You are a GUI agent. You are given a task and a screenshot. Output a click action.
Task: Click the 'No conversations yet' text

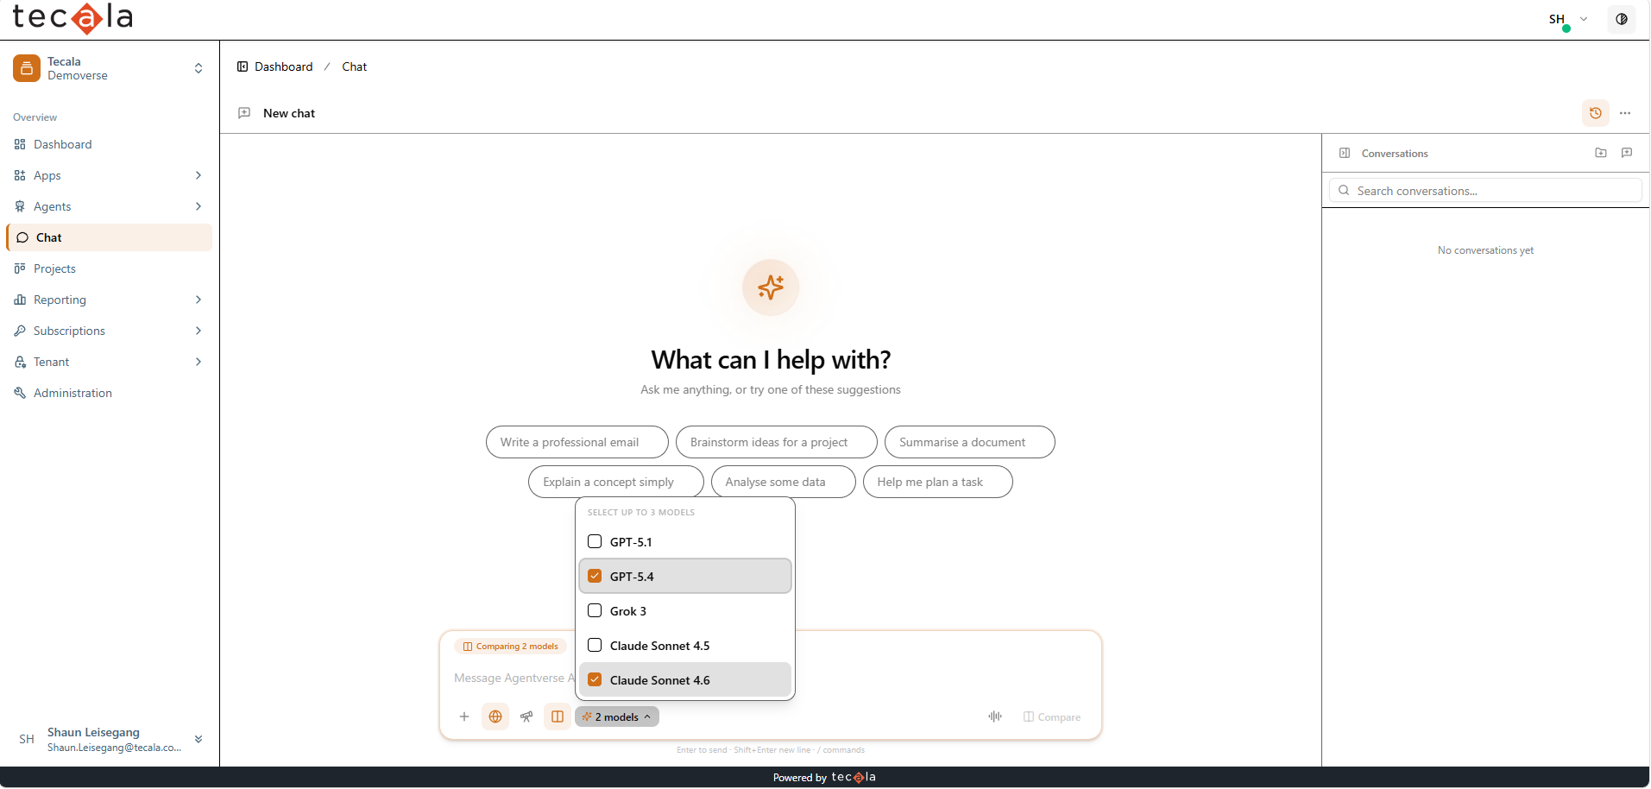(x=1485, y=250)
